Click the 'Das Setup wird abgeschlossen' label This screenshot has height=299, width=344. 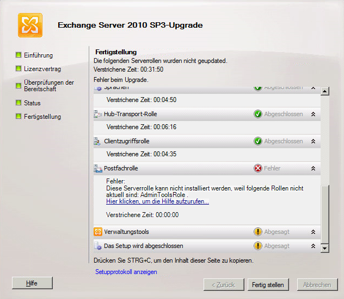(144, 246)
